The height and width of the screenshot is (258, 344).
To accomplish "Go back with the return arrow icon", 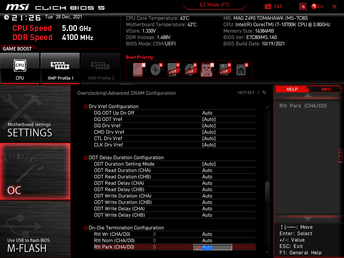I will point(264,93).
